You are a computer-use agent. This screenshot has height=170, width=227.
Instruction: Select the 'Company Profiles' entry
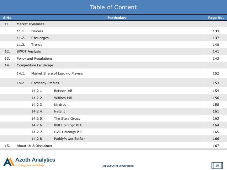[45, 83]
